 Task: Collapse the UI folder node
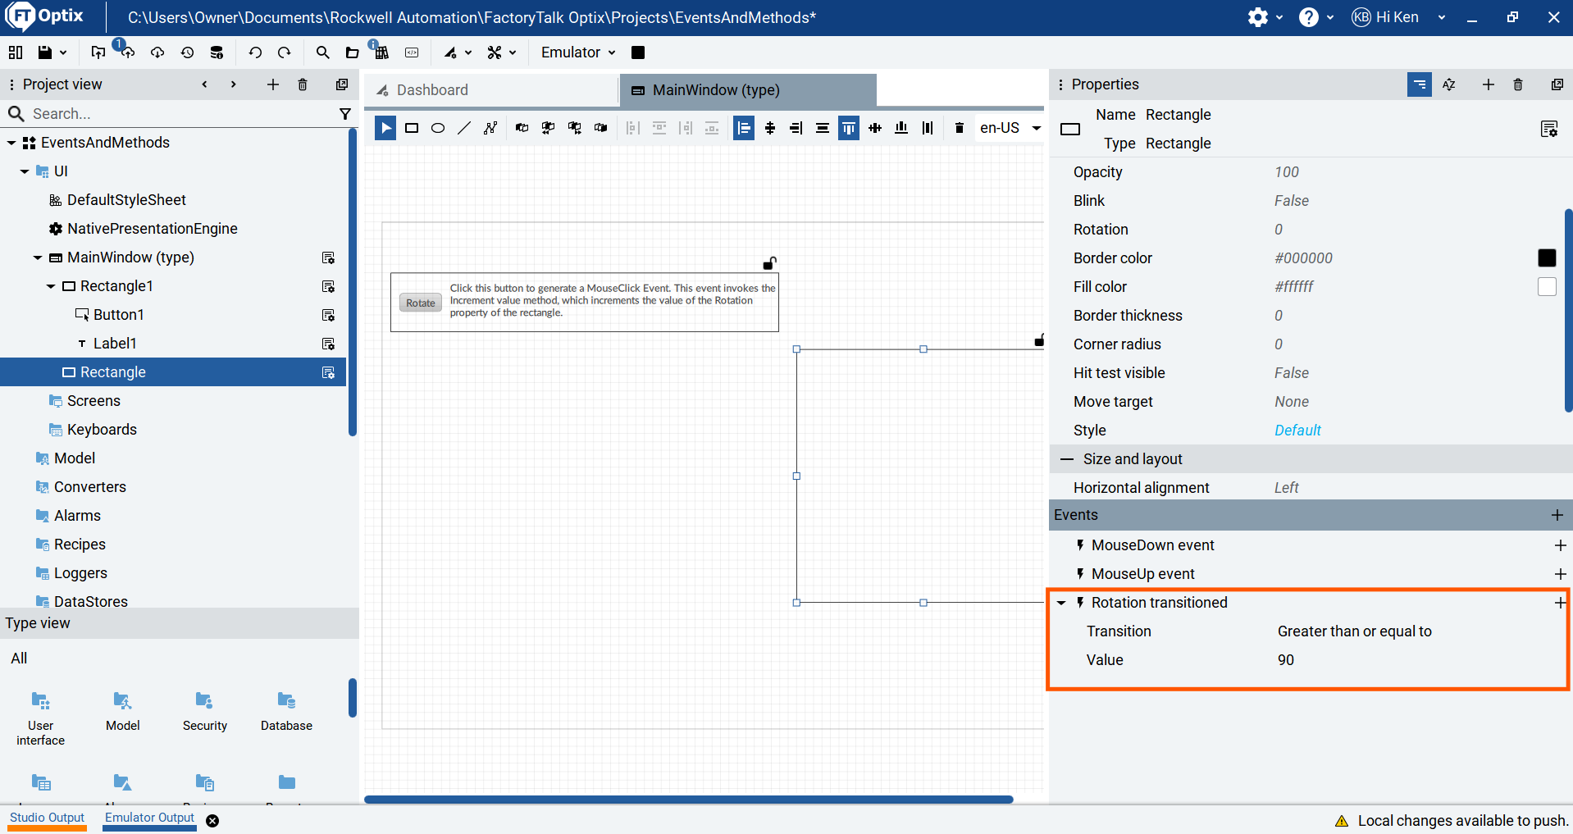pyautogui.click(x=25, y=171)
